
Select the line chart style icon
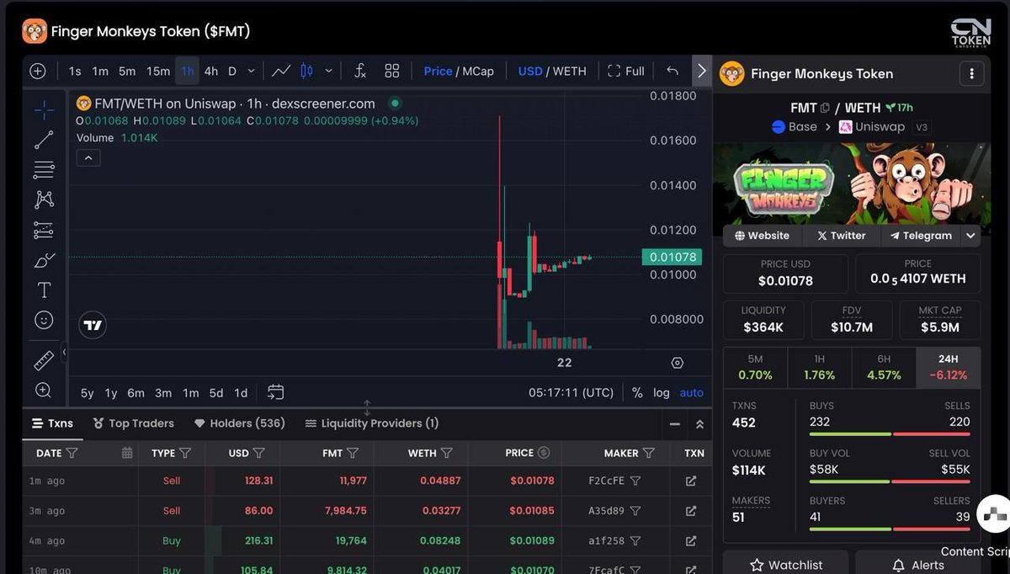281,72
